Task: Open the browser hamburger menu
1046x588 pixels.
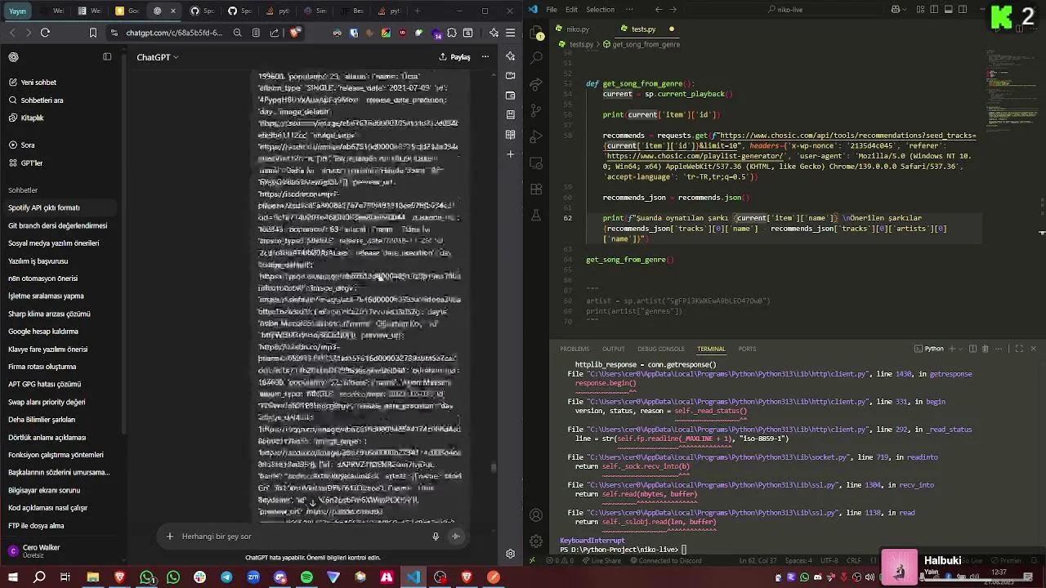Action: pyautogui.click(x=511, y=33)
